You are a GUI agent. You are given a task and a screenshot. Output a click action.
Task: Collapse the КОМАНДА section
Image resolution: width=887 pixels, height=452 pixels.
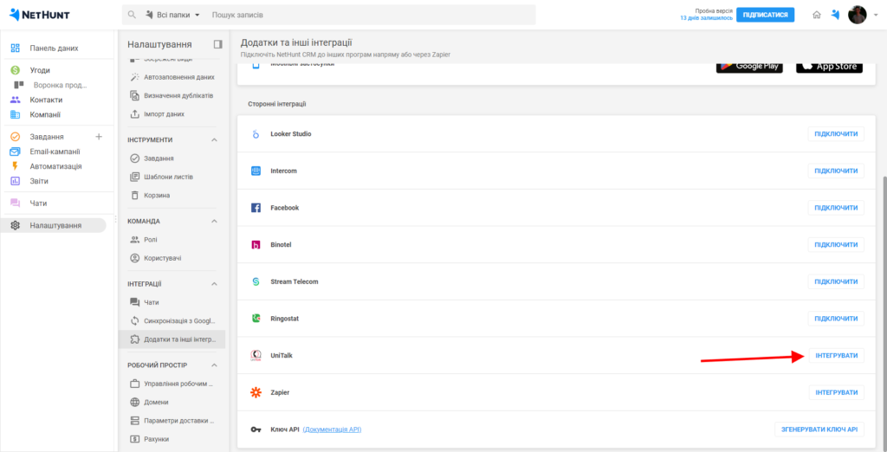click(x=214, y=221)
